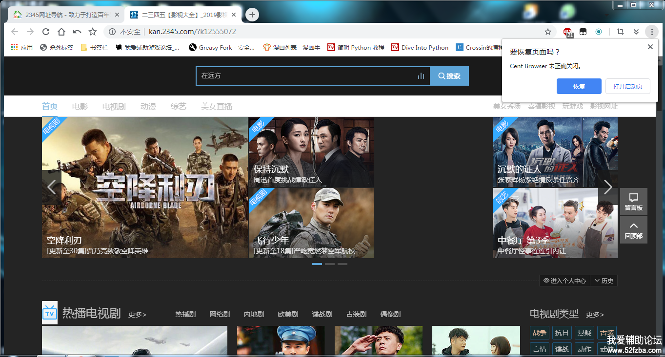665x357 pixels.
Task: Select the 美女直播 navigation tab
Action: tap(217, 106)
